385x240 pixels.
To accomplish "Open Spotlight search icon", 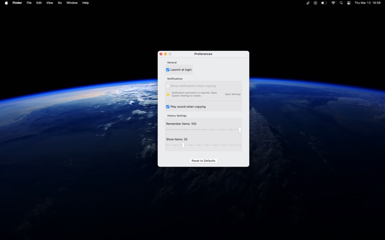I will pyautogui.click(x=341, y=3).
